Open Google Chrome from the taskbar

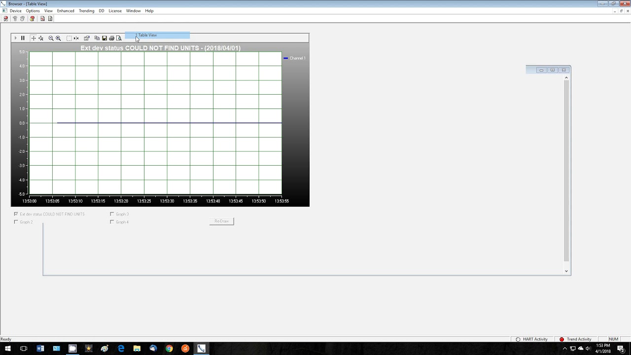click(x=169, y=349)
